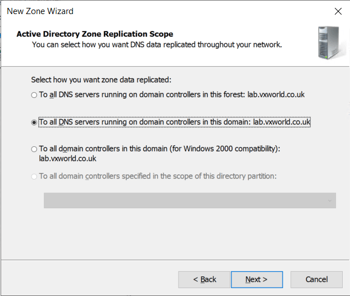350x296 pixels.
Task: Go to the previous step with Back
Action: point(204,279)
